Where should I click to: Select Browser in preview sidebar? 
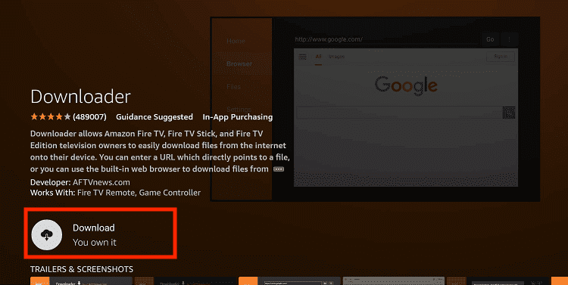[239, 64]
